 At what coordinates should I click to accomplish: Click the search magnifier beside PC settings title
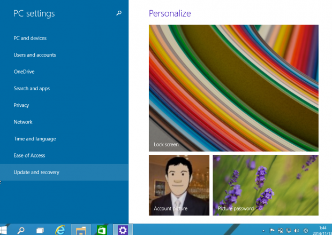(x=119, y=14)
